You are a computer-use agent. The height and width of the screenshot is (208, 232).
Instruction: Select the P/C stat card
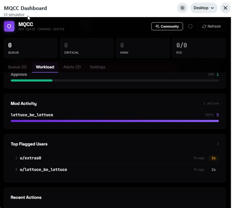[199, 48]
